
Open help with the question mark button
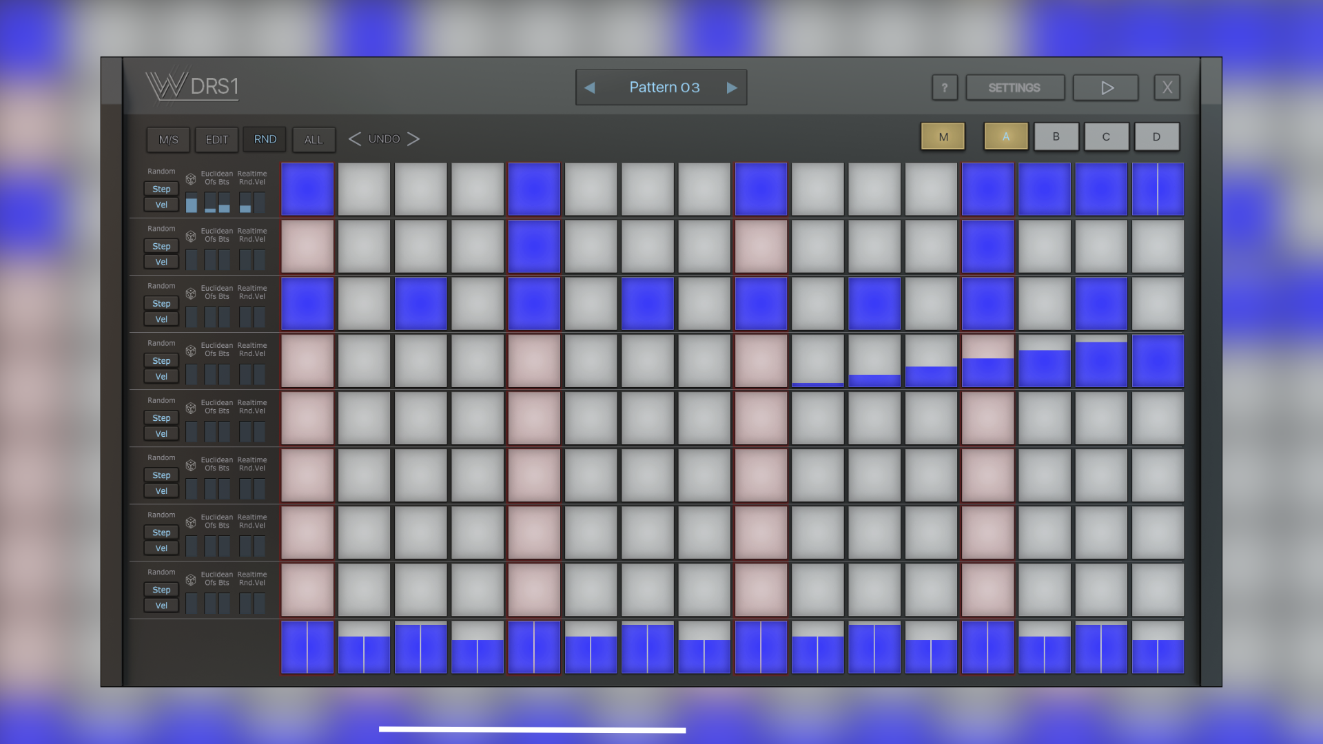(x=945, y=87)
